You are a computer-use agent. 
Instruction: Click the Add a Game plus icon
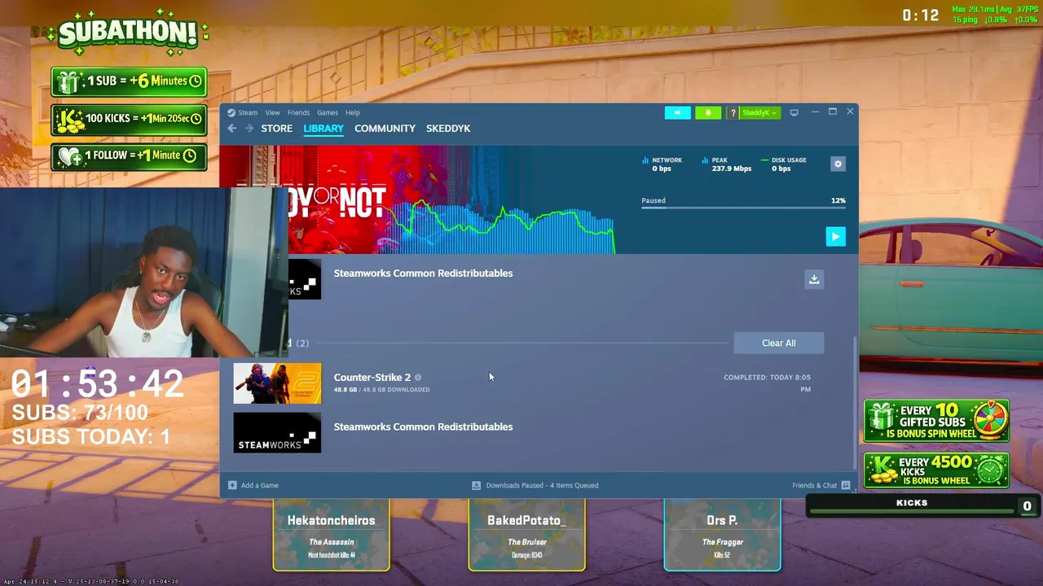232,485
